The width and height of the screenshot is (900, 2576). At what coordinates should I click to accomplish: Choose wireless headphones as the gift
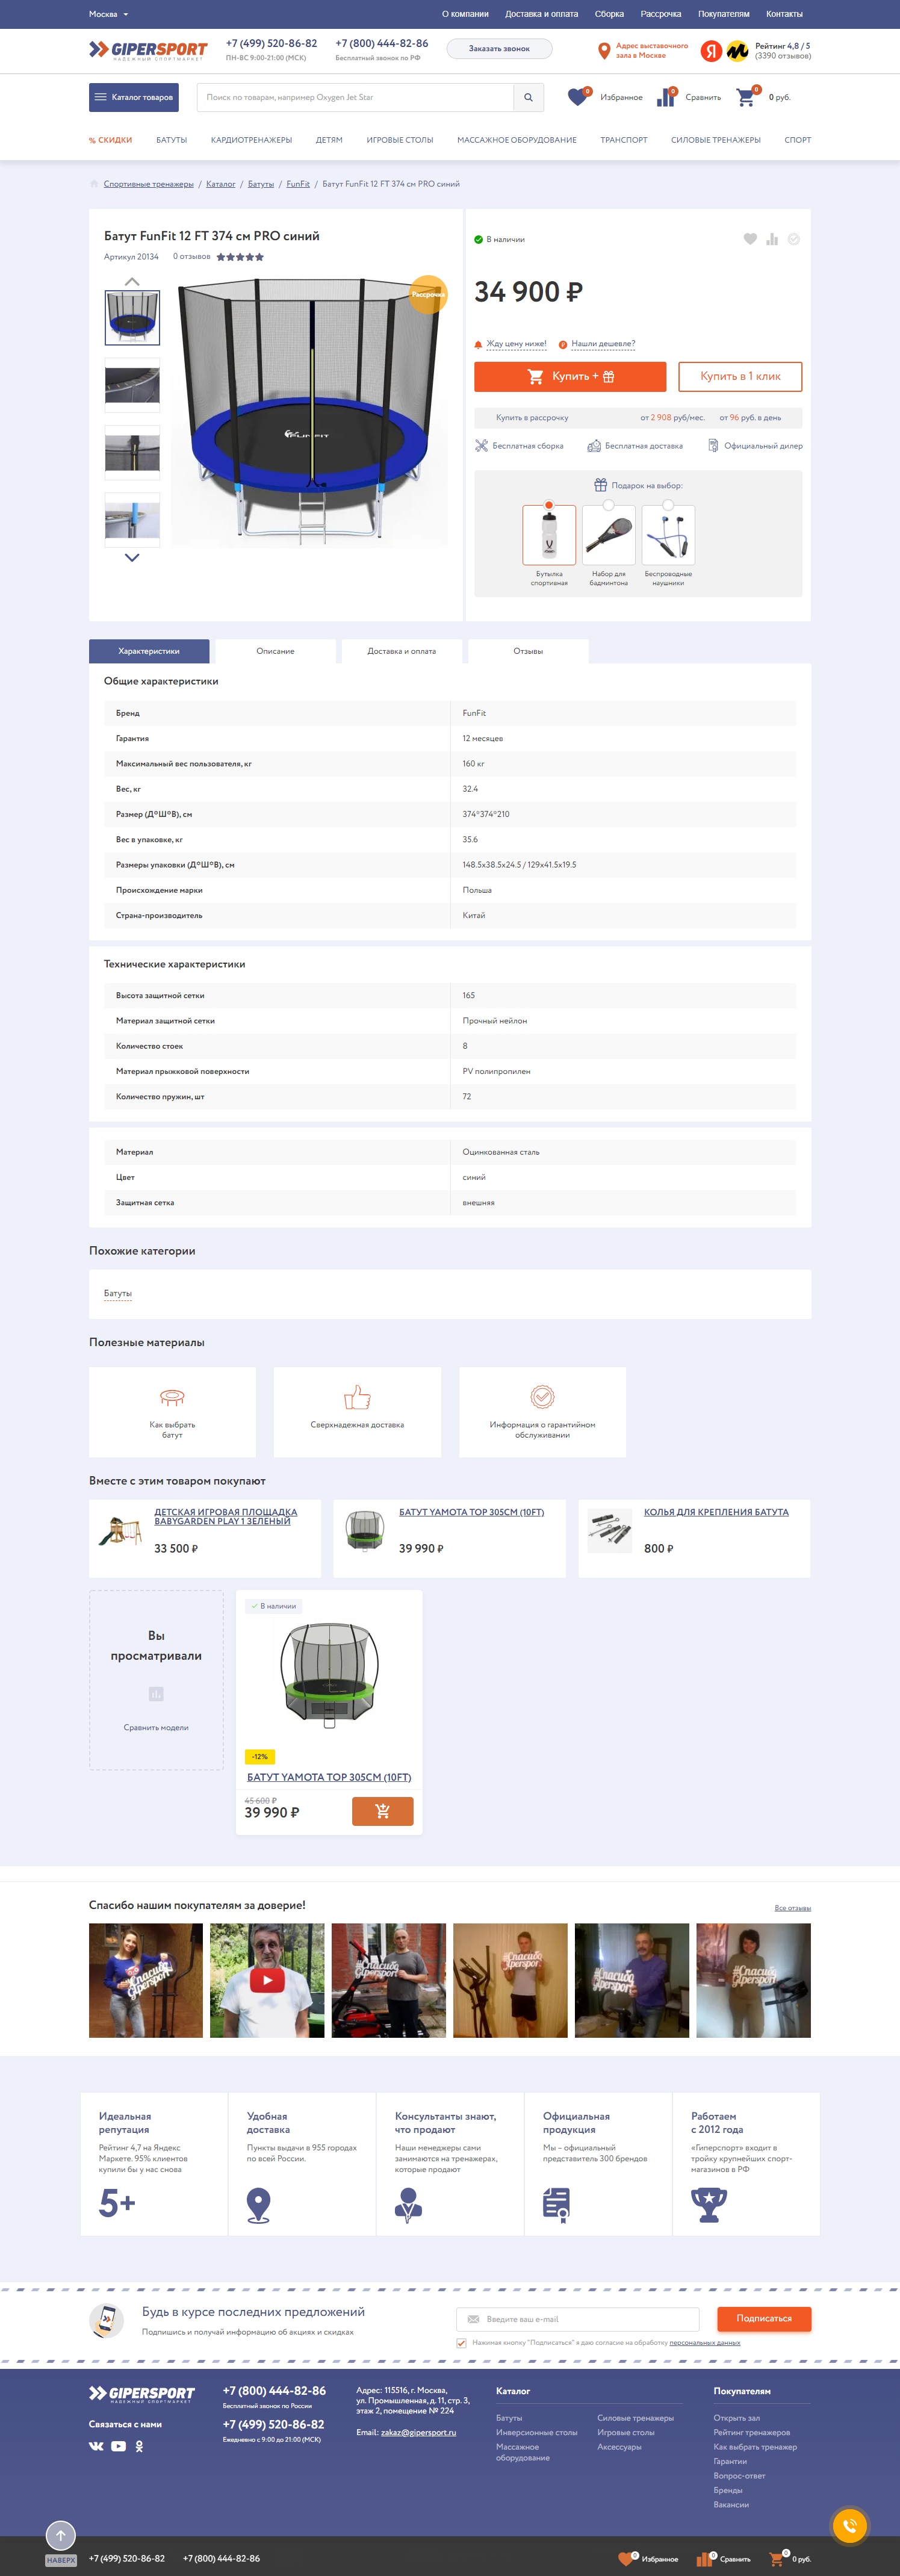668,506
